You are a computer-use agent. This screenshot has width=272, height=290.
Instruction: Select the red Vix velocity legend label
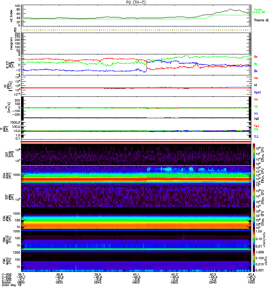(x=256, y=99)
